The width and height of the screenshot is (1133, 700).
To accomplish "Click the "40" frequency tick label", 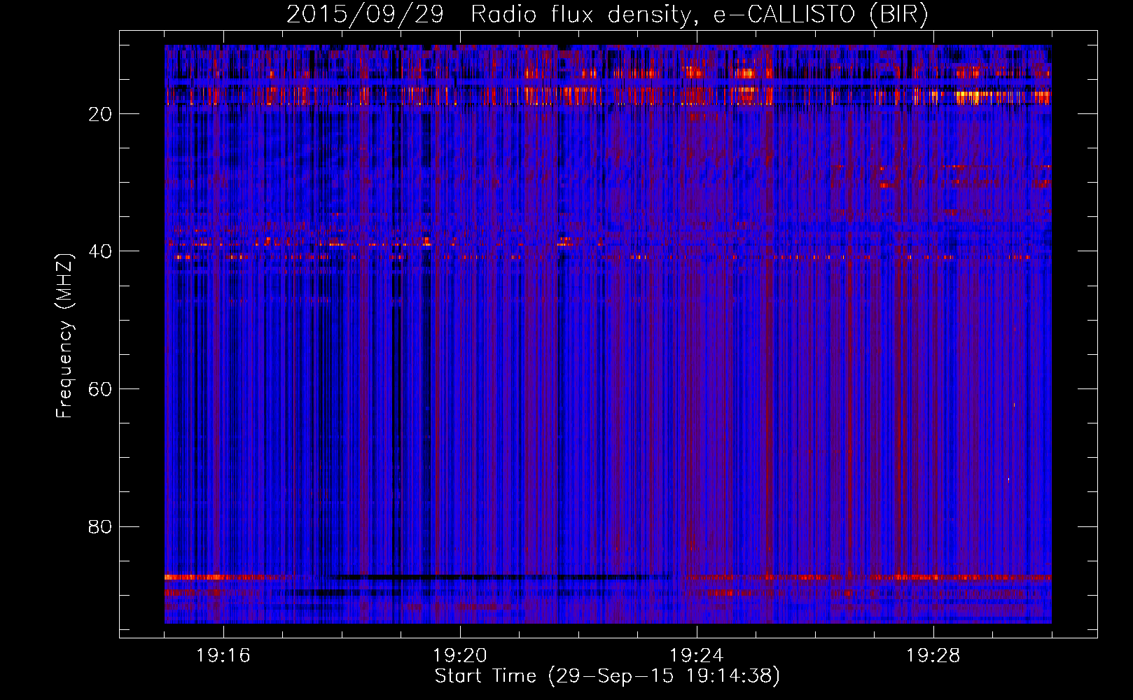I will (x=101, y=251).
